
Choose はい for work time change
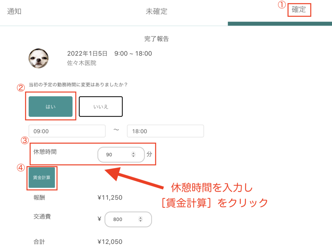pos(51,107)
